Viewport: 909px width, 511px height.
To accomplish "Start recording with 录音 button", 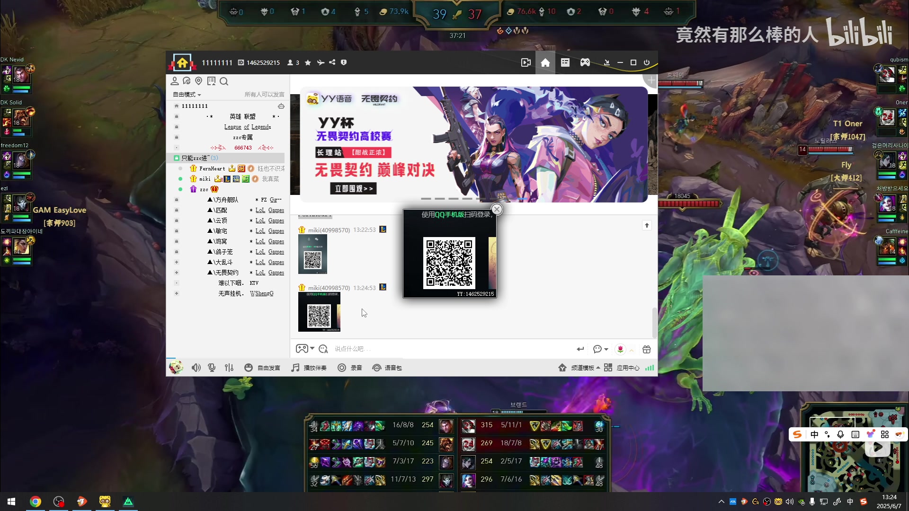I will tap(349, 368).
